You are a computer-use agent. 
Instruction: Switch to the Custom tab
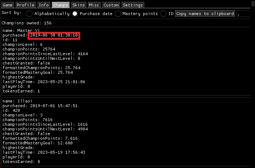111,5
